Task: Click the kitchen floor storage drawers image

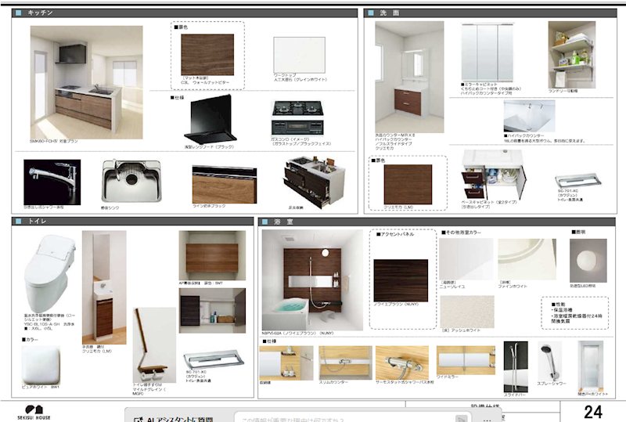Action: tap(315, 182)
